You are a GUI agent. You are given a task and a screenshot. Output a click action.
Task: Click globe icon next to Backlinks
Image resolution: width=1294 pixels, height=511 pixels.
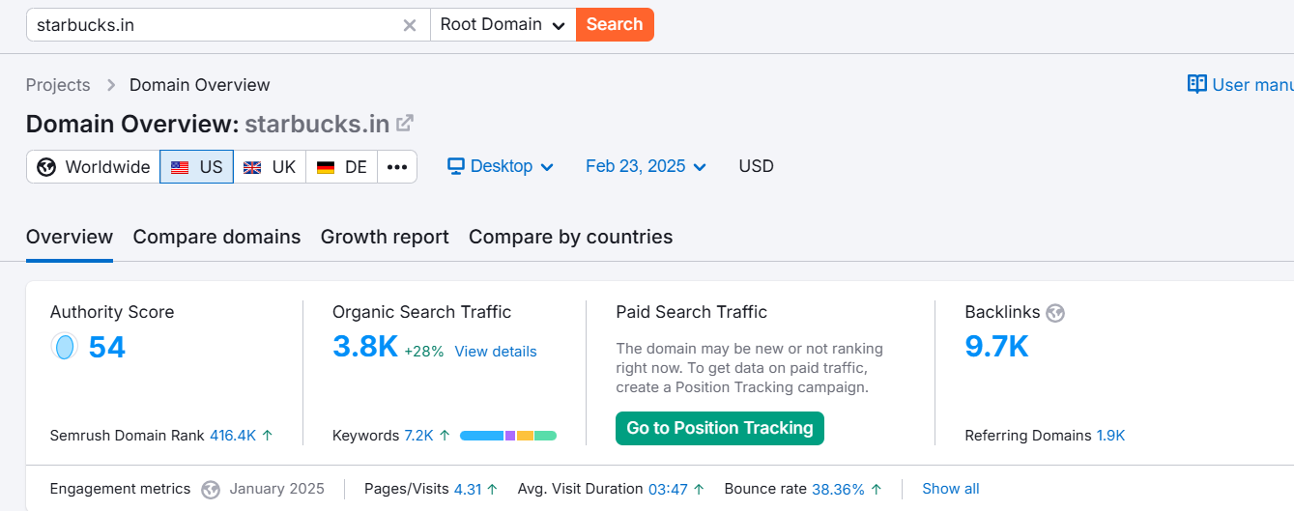pyautogui.click(x=1055, y=313)
